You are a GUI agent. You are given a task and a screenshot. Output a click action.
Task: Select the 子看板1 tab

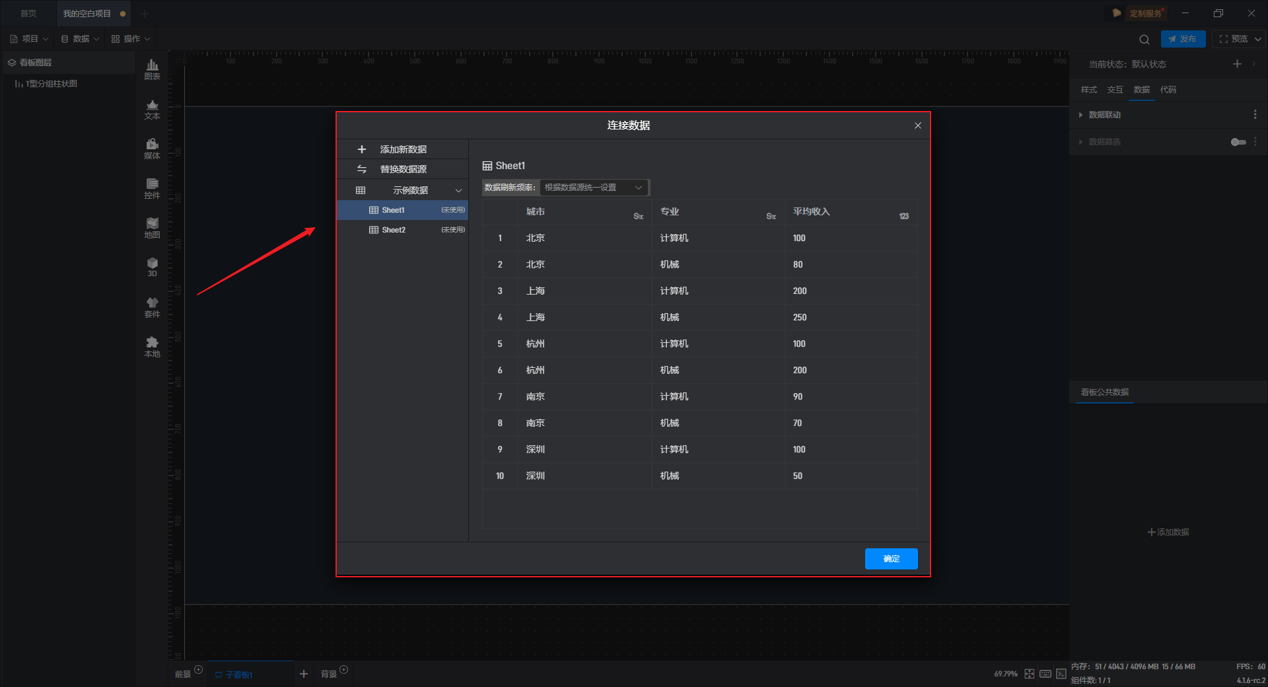250,674
